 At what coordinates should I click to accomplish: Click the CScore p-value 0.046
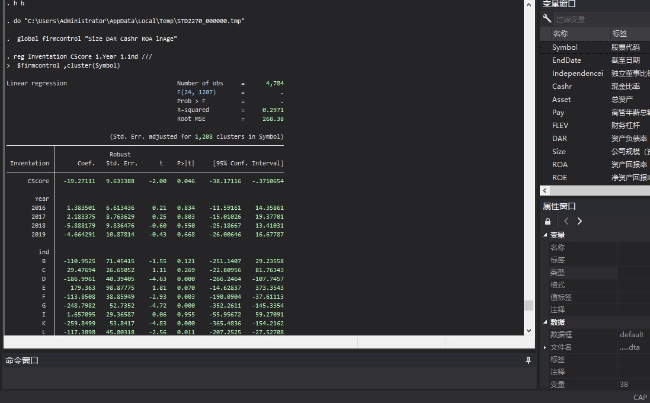click(185, 181)
